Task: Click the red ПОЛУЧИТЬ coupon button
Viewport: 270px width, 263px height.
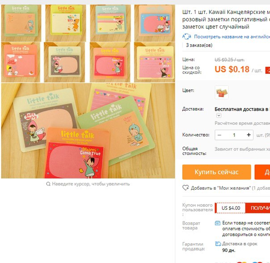Action: coord(258,208)
